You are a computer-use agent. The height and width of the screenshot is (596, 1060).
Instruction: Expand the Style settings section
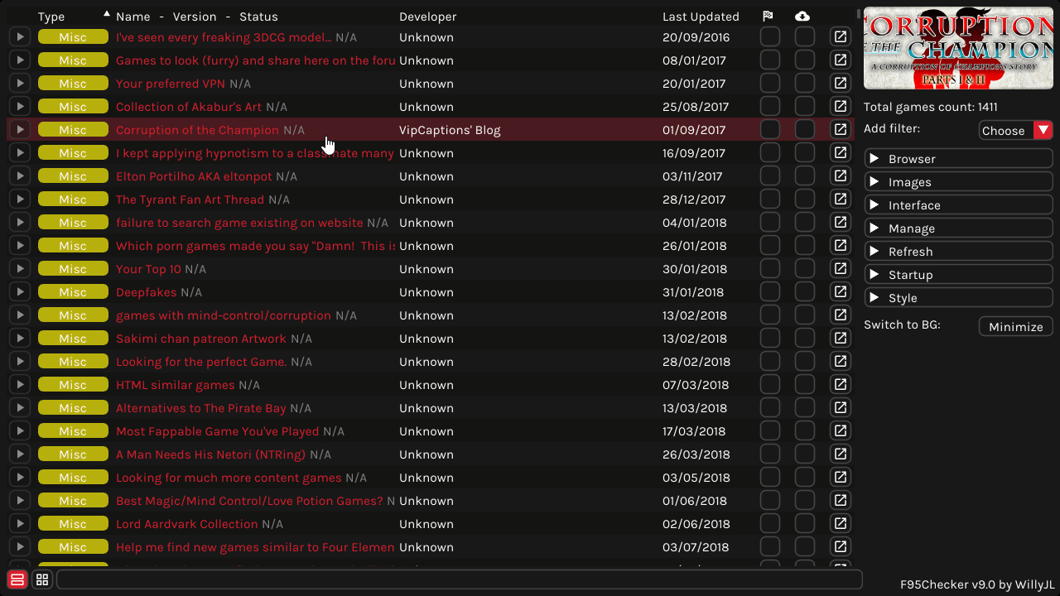(958, 298)
